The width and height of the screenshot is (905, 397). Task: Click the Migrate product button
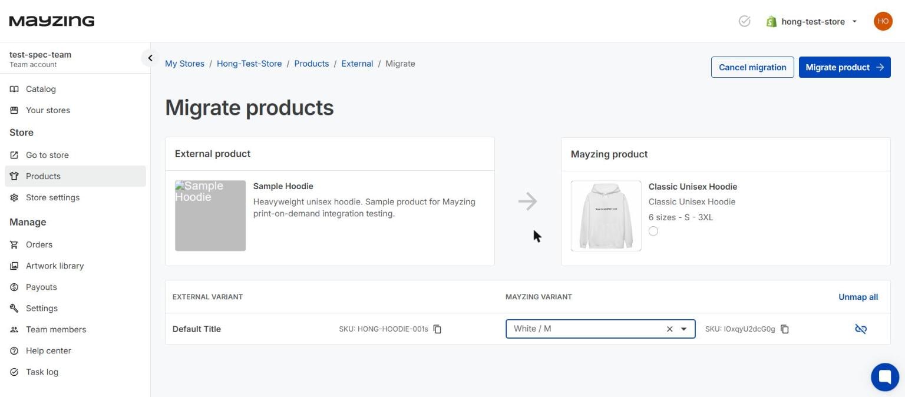click(844, 67)
